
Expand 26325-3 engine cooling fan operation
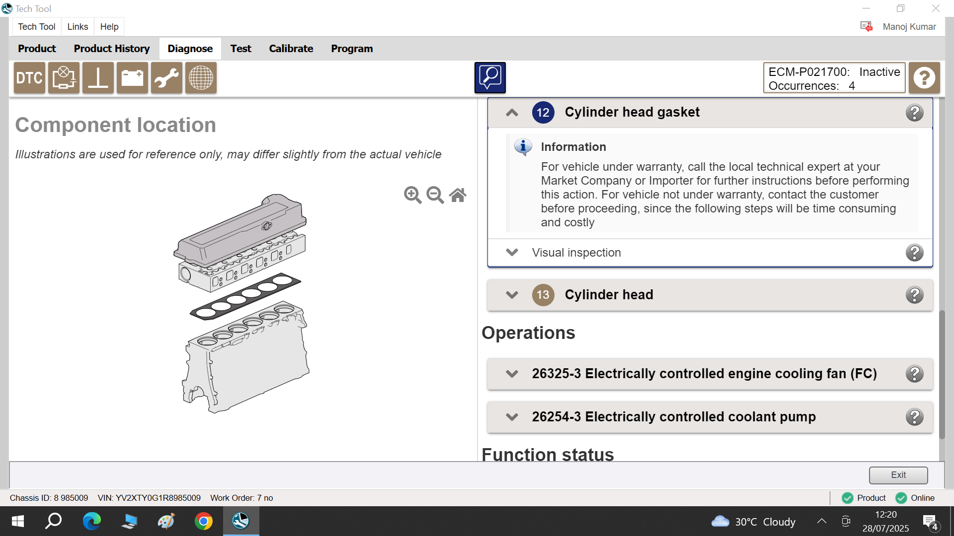tap(512, 374)
